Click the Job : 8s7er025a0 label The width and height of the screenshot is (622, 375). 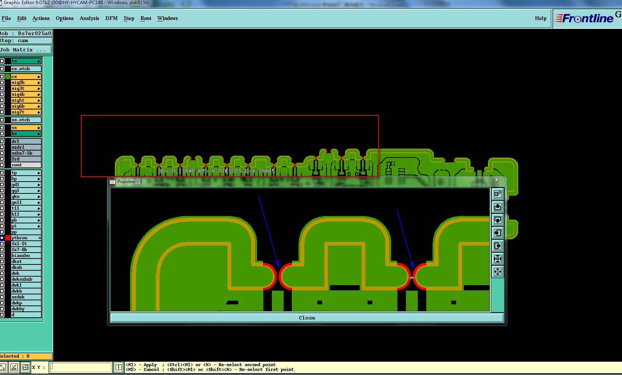coord(26,33)
